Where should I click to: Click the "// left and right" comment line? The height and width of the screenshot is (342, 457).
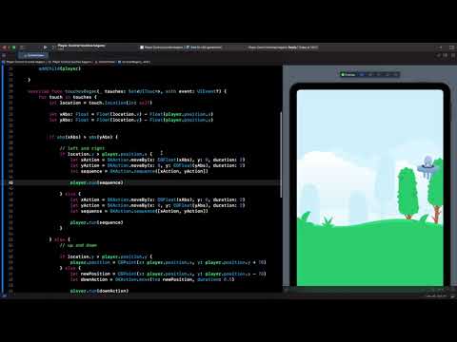tap(82, 148)
